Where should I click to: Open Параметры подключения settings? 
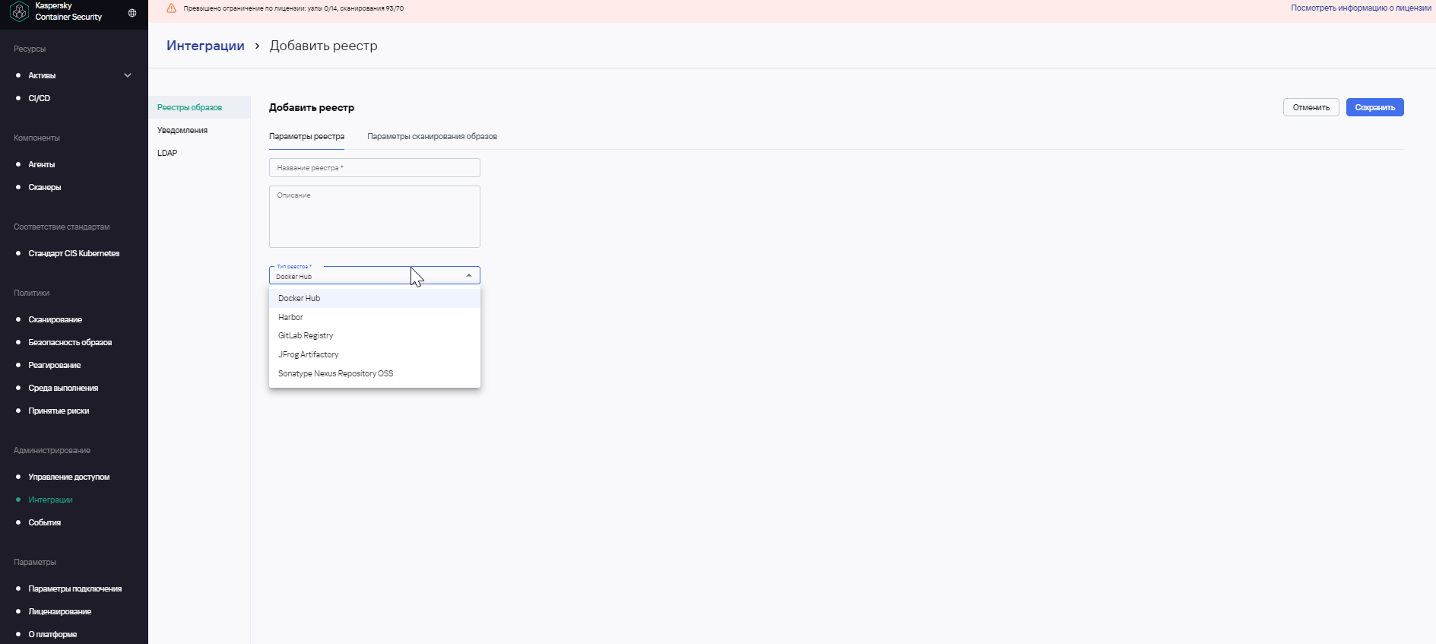click(x=75, y=588)
